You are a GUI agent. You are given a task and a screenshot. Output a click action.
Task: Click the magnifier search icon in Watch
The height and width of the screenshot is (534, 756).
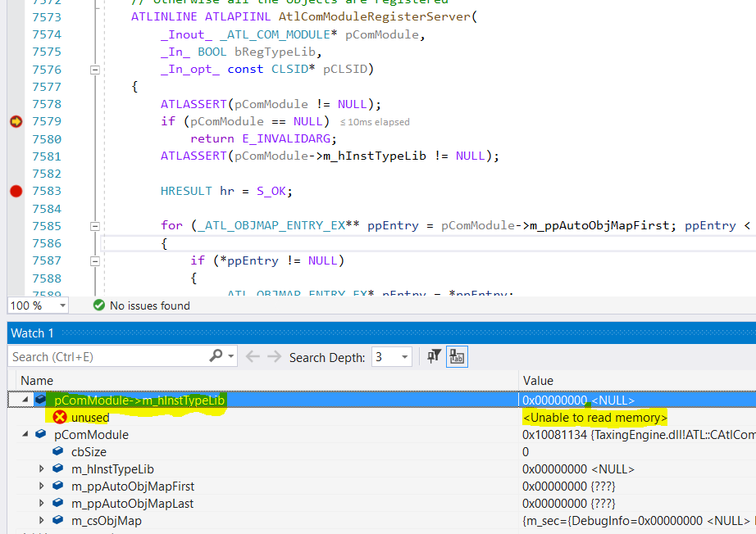pyautogui.click(x=216, y=355)
